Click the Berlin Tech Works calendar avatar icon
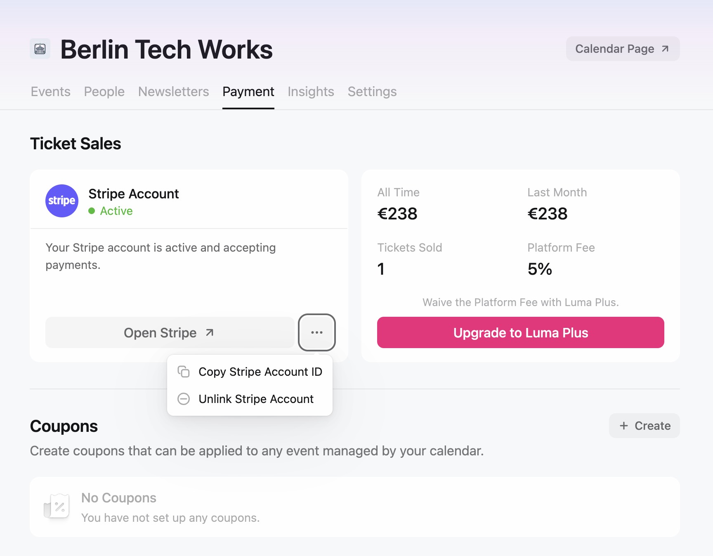Image resolution: width=713 pixels, height=556 pixels. click(40, 49)
